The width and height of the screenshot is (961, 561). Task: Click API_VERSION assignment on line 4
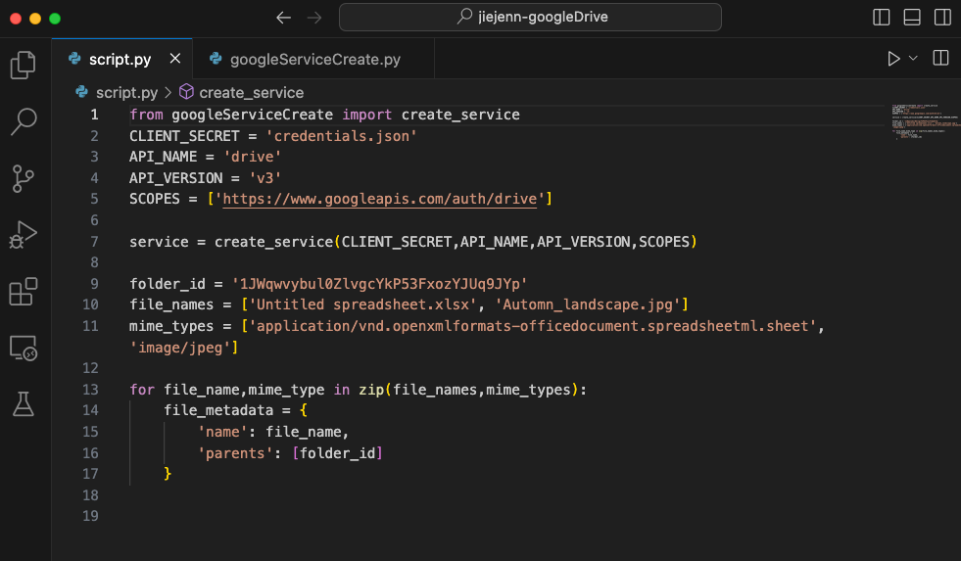(x=176, y=178)
